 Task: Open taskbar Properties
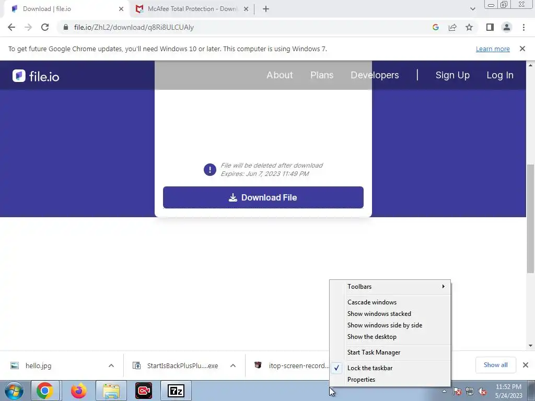pyautogui.click(x=390, y=380)
